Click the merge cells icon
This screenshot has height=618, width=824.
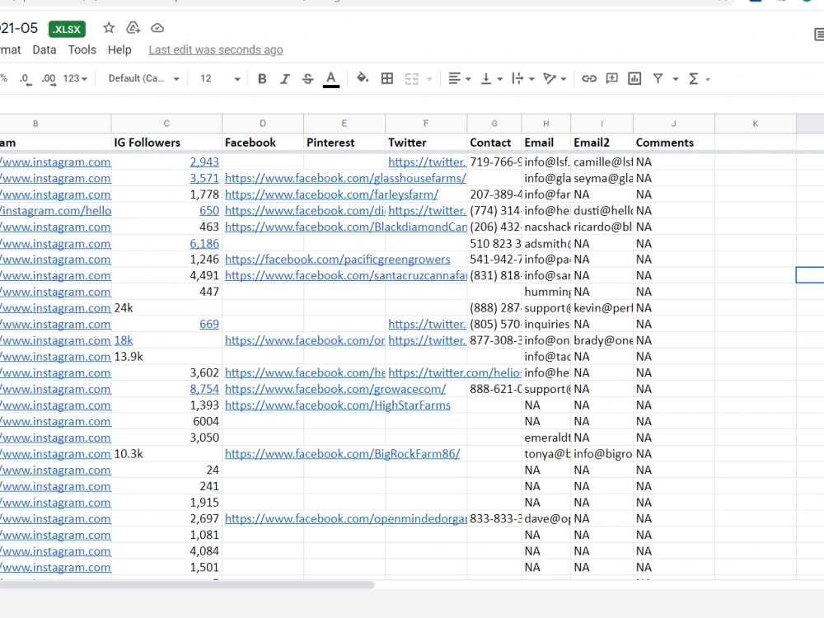[x=412, y=79]
